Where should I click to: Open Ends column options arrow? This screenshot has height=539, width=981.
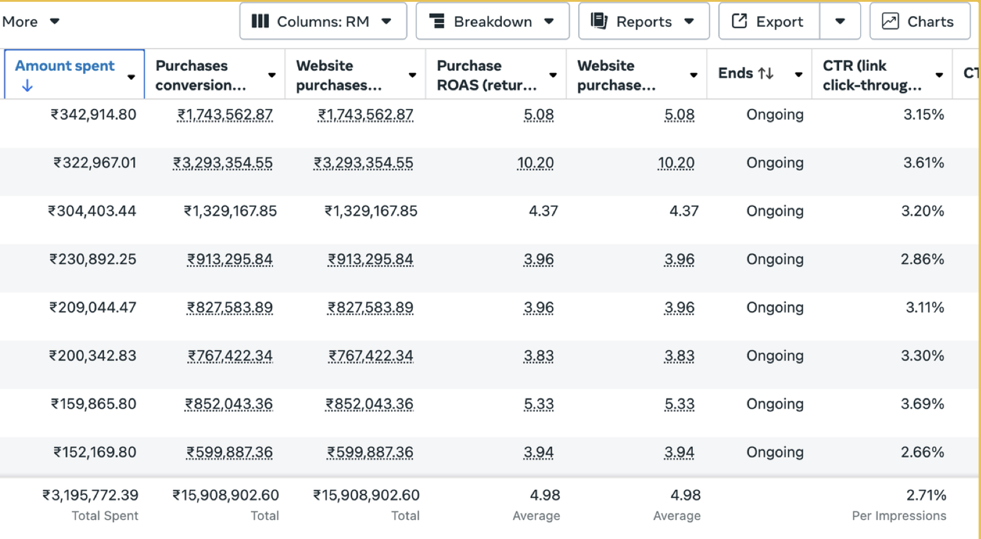(799, 75)
